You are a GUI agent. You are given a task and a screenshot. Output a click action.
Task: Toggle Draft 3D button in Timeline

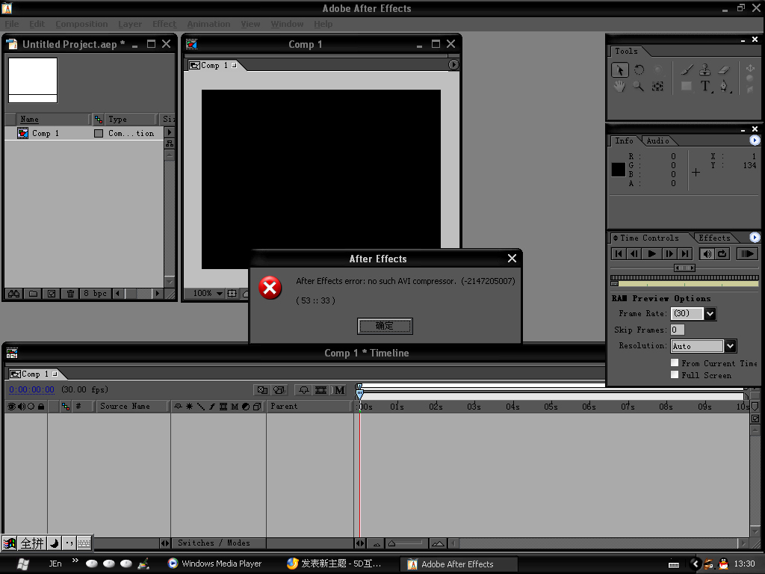(279, 390)
